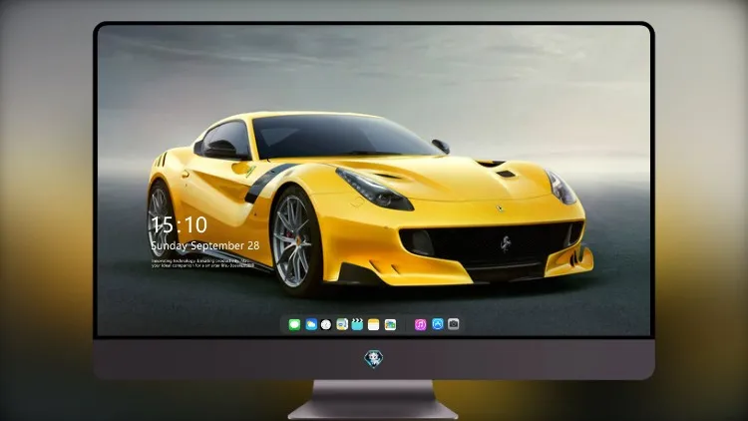Open the blue App Store icon
This screenshot has width=748, height=421.
pos(438,324)
